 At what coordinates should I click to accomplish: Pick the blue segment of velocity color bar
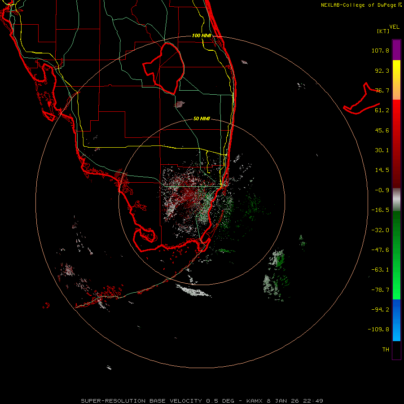coord(396,320)
